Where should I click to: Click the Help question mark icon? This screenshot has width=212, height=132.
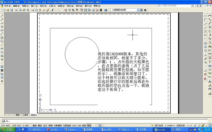tap(106, 10)
